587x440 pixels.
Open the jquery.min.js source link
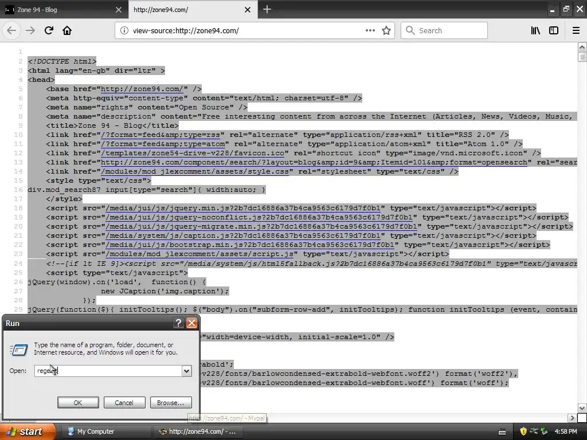[242, 208]
